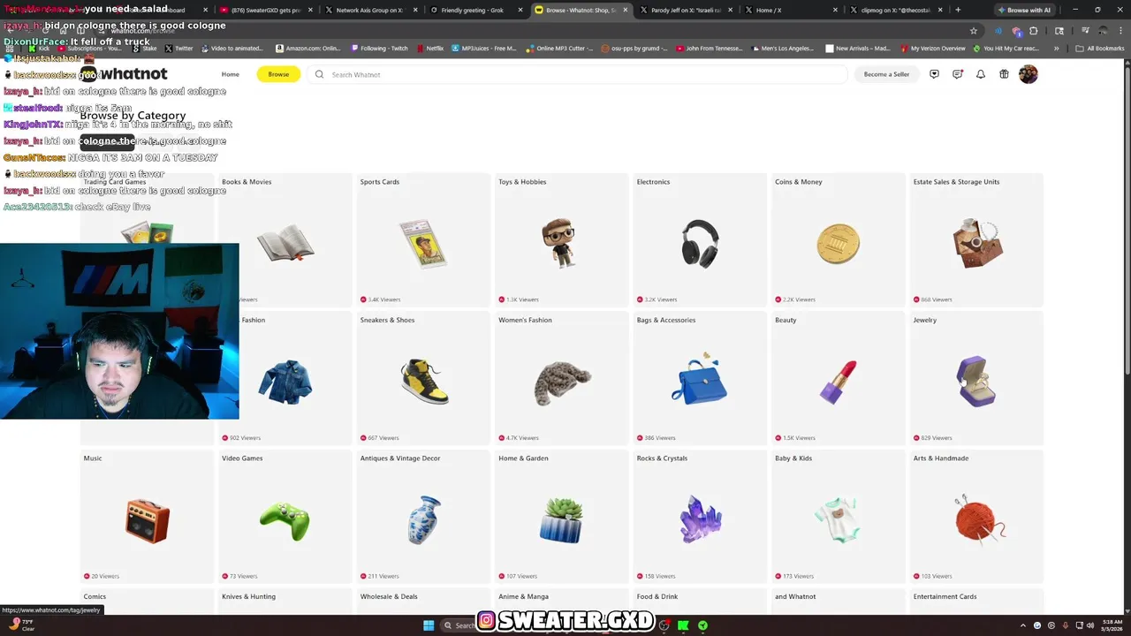Open the Knives & Hunting category
Image resolution: width=1131 pixels, height=636 pixels.
tap(285, 602)
